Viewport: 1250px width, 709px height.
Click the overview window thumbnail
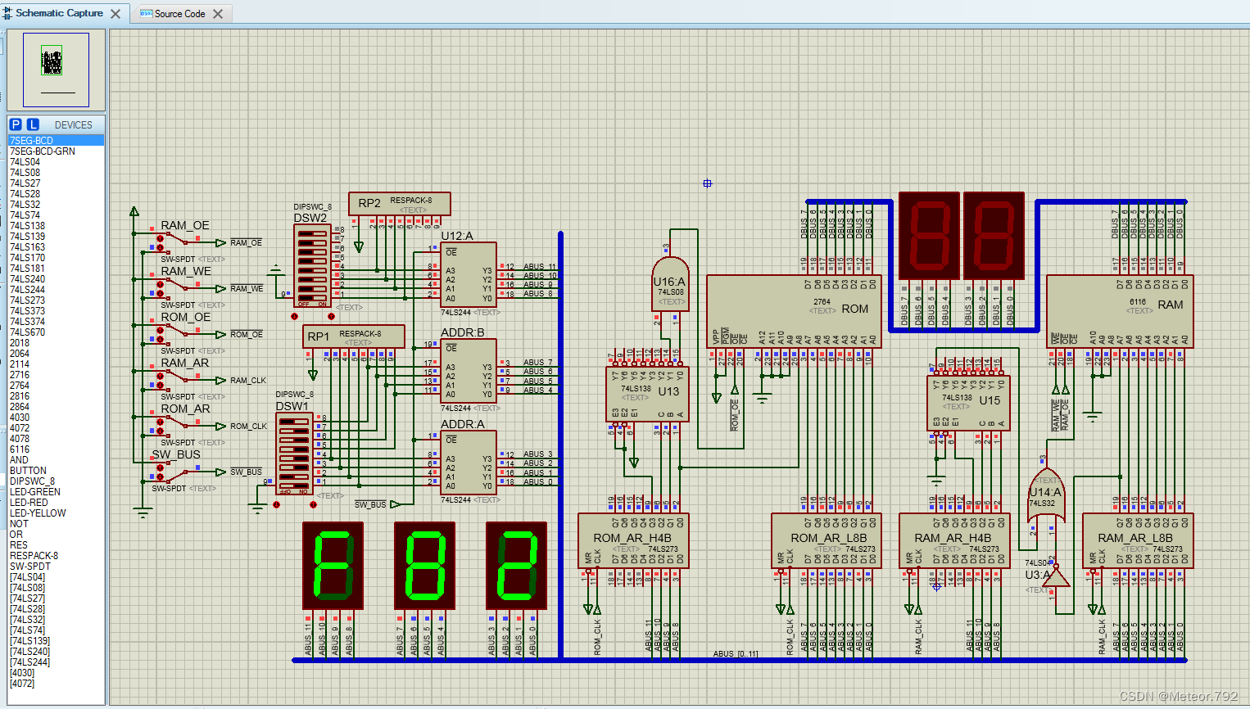click(x=56, y=70)
